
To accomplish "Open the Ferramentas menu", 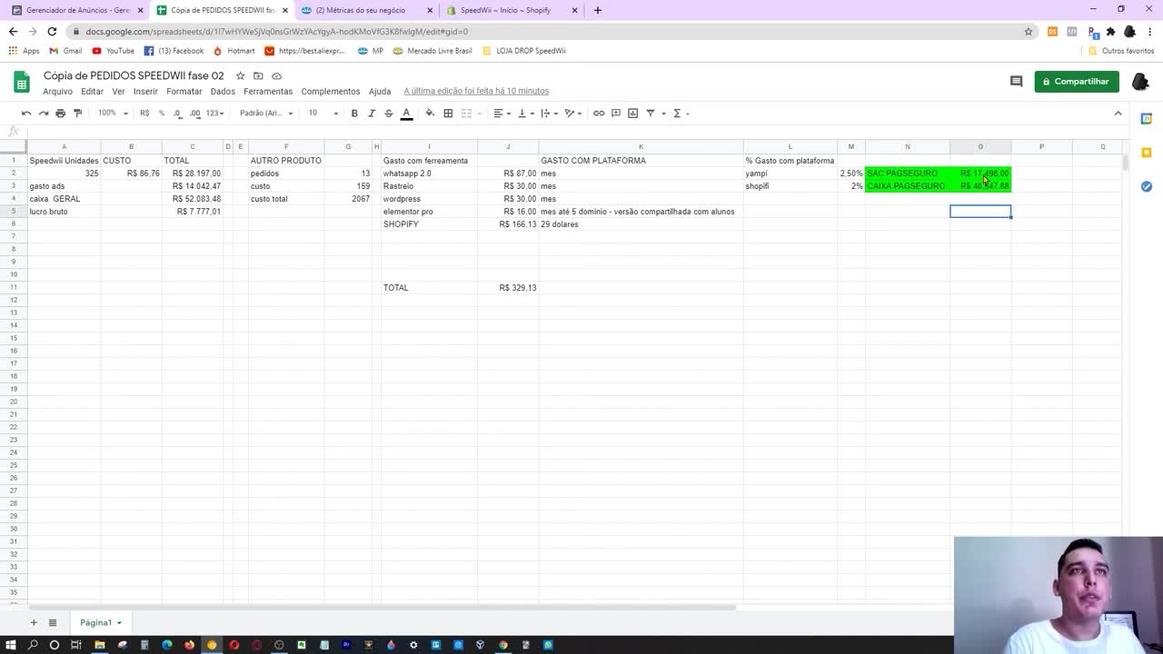I will click(268, 92).
